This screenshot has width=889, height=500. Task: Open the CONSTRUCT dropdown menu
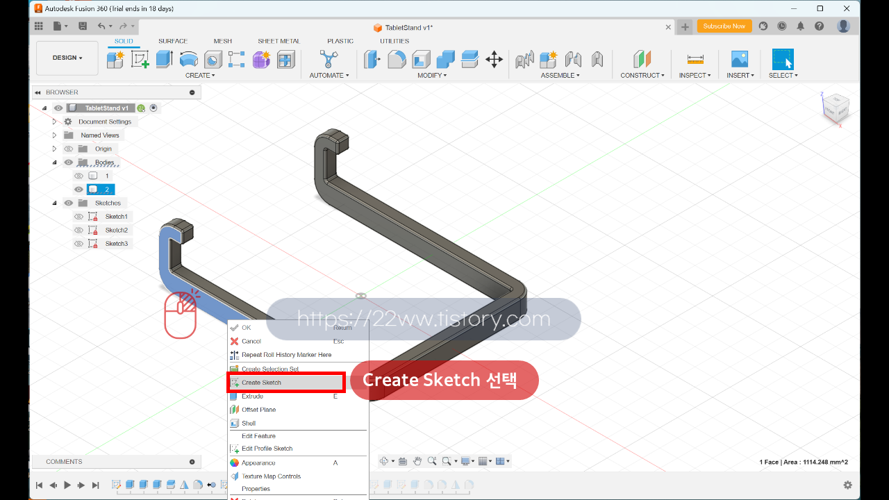642,75
